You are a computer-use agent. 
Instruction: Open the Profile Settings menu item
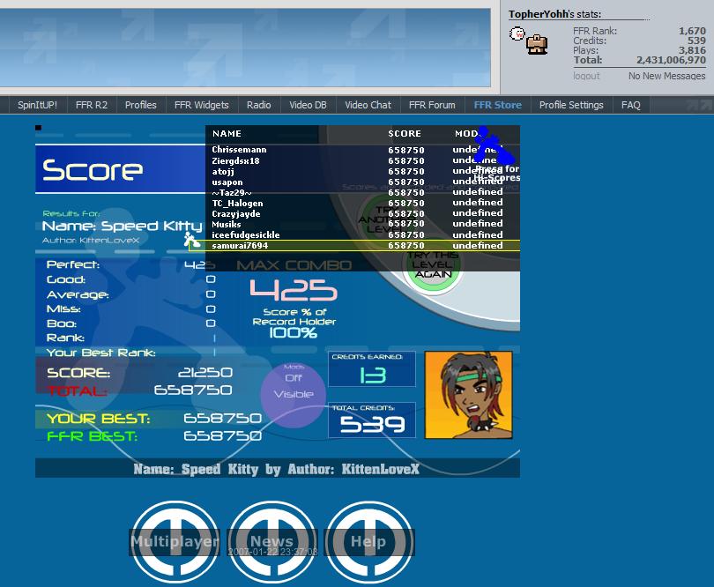[x=571, y=105]
